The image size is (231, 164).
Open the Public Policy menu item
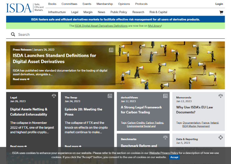pos(119,12)
